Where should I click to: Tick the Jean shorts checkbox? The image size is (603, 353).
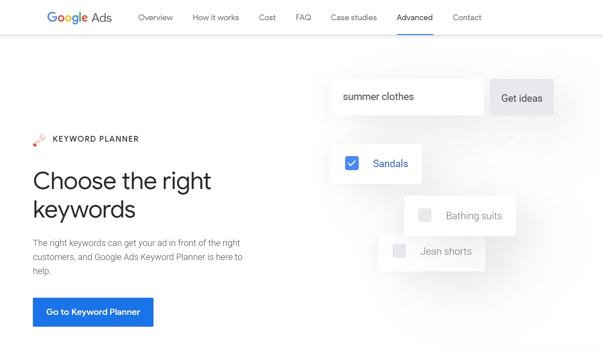coord(399,251)
